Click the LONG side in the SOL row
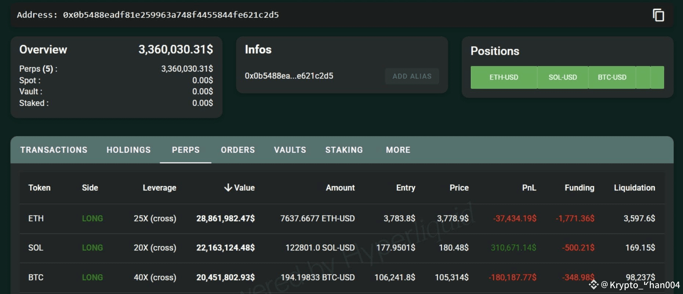This screenshot has width=683, height=294. point(92,248)
